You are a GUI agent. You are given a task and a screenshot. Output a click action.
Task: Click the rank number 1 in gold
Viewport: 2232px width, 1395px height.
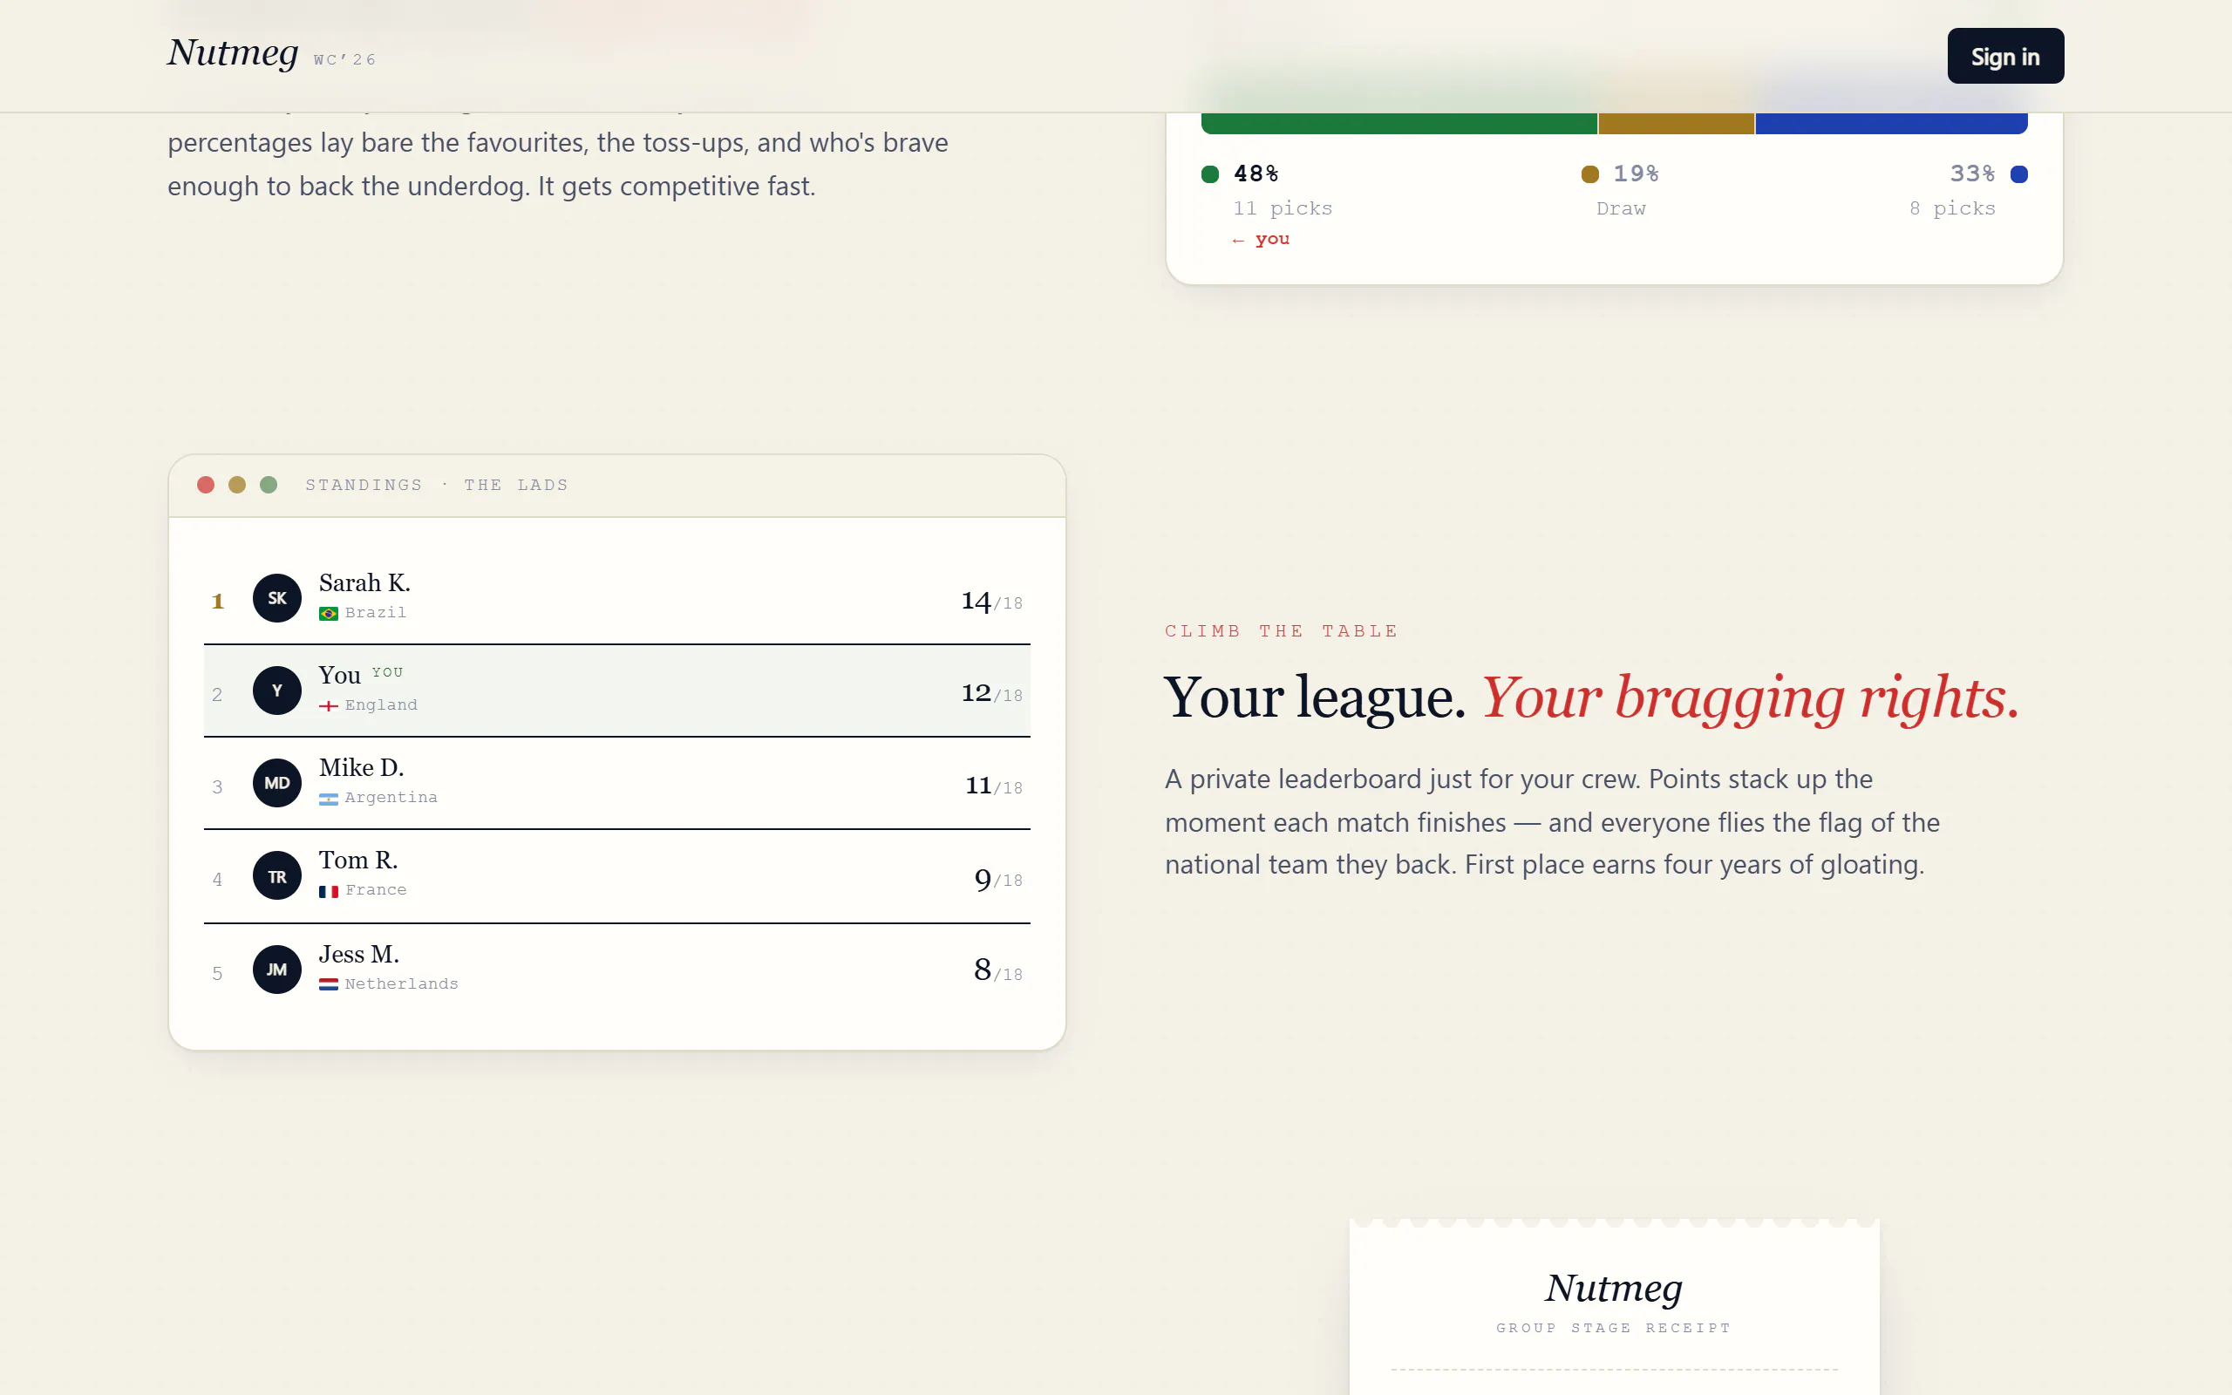[218, 602]
